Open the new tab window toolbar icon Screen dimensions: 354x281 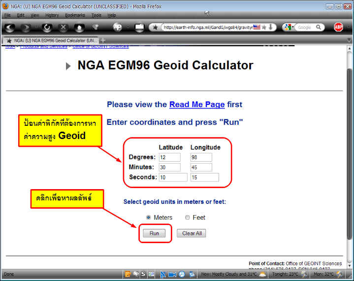pyautogui.click(x=139, y=28)
